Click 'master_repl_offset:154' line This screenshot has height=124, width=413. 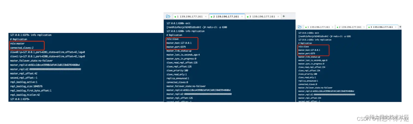point(310,98)
